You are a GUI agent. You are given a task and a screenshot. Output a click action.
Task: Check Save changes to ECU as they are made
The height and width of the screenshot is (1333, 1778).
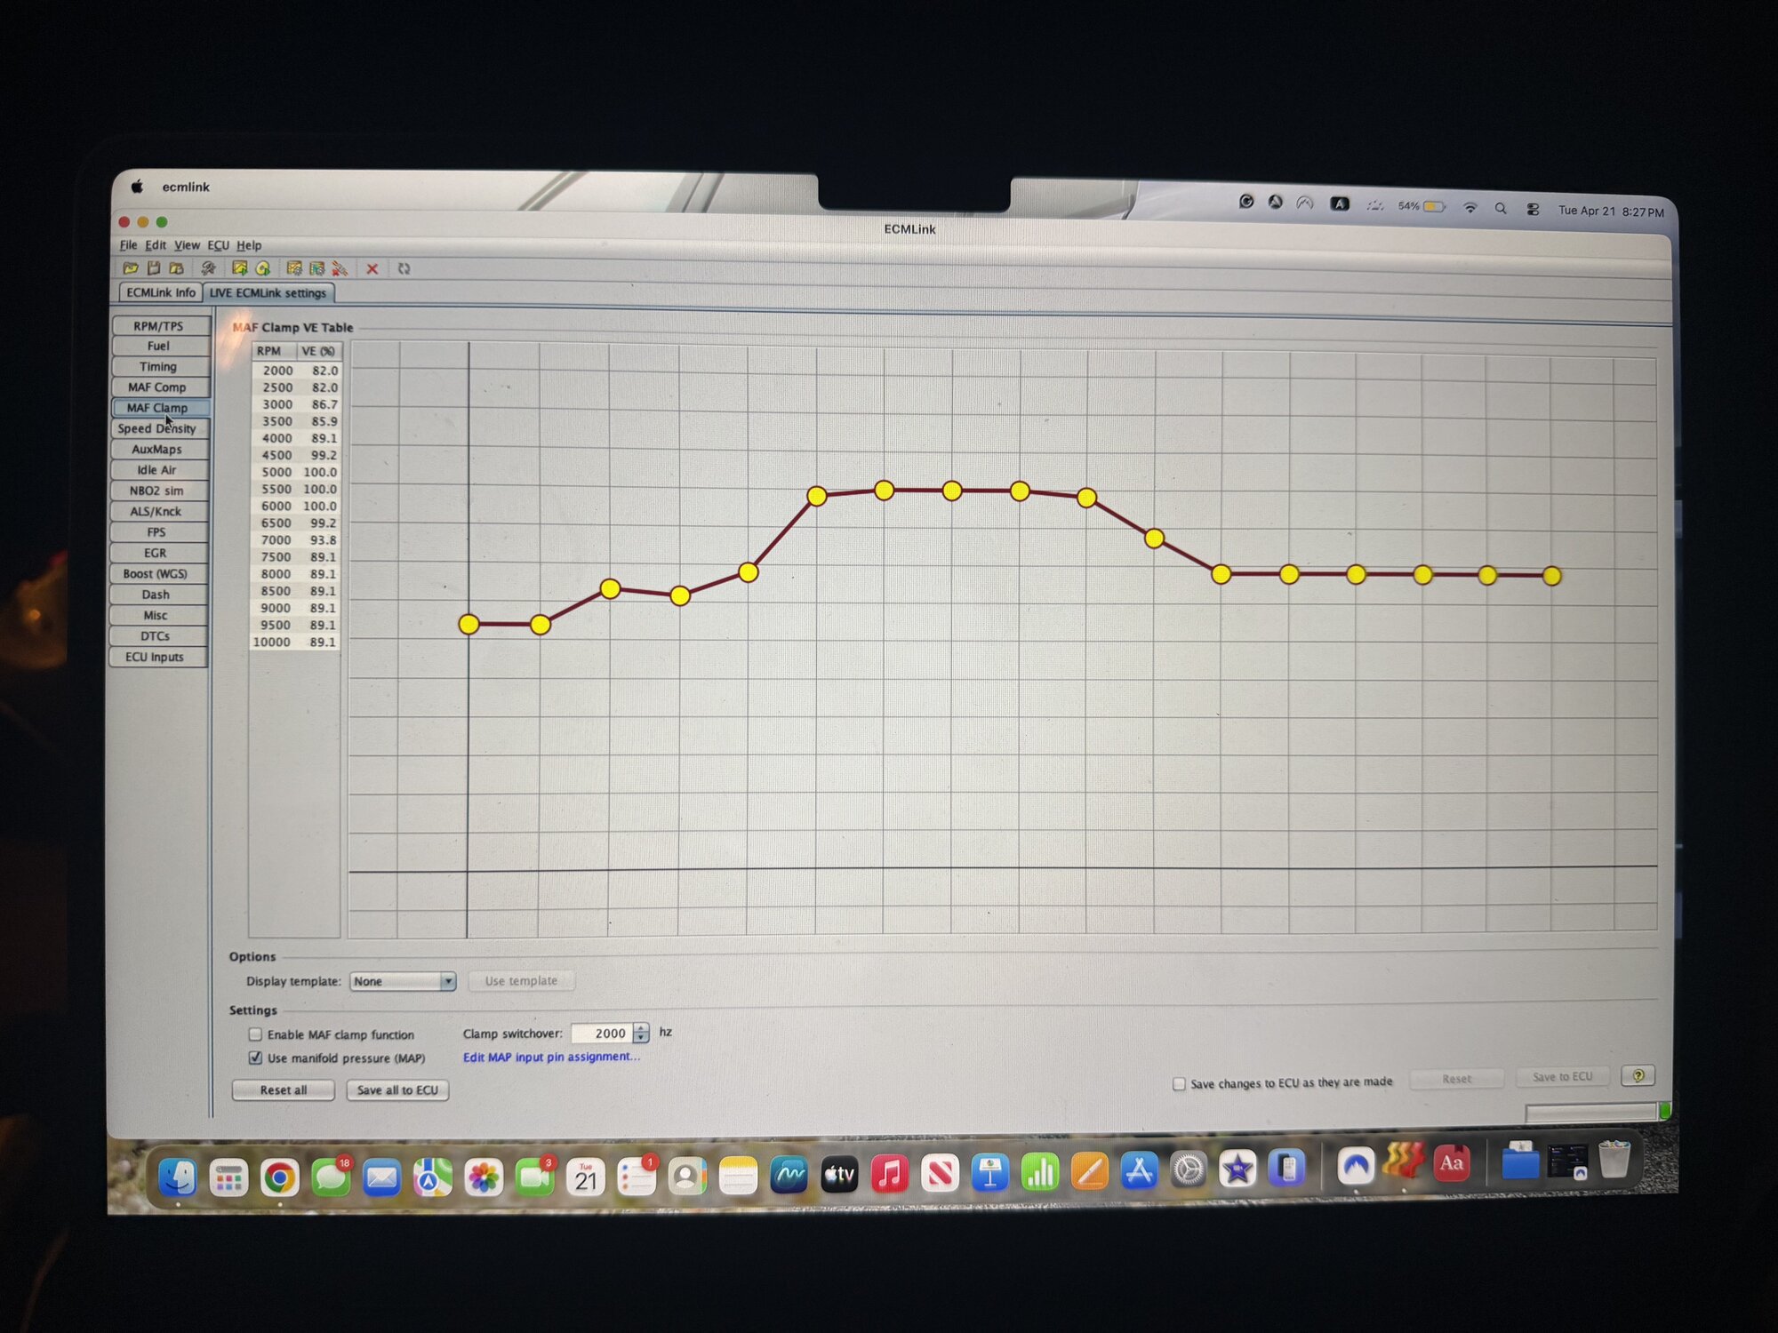pos(1179,1083)
